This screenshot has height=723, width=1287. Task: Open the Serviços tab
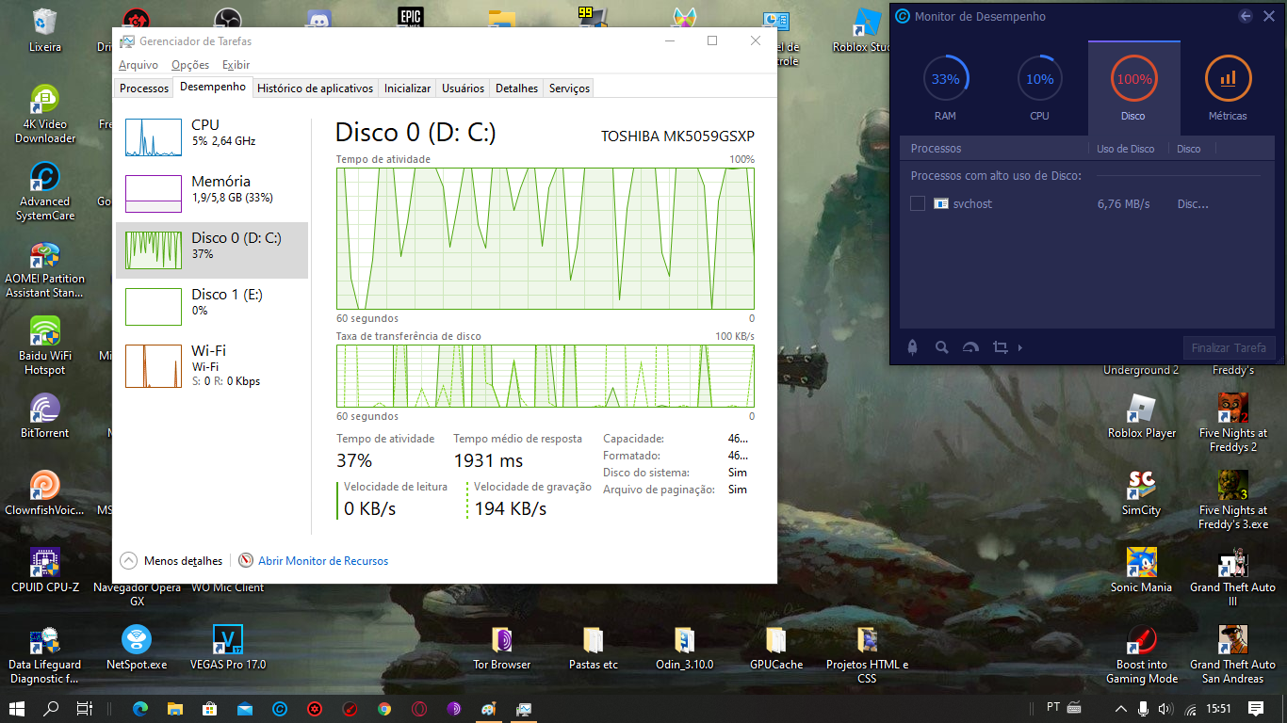point(569,88)
